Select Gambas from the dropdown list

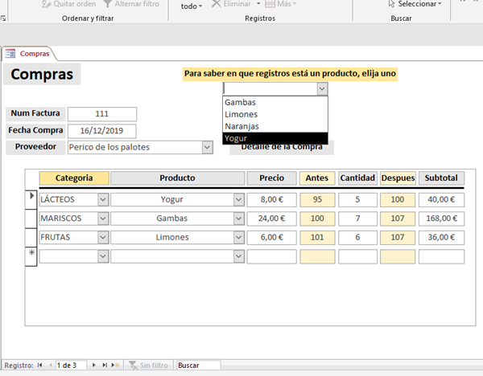(275, 103)
